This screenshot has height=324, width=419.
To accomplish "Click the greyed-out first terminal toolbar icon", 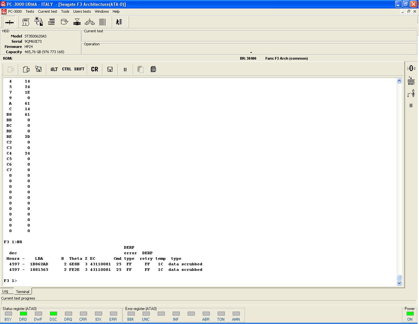I will (11, 69).
